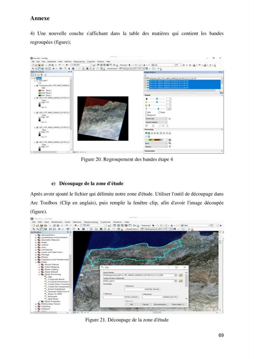The height and width of the screenshot is (359, 254).
Task: Click X Maximum field in Clip dialog
Action: tap(160, 297)
